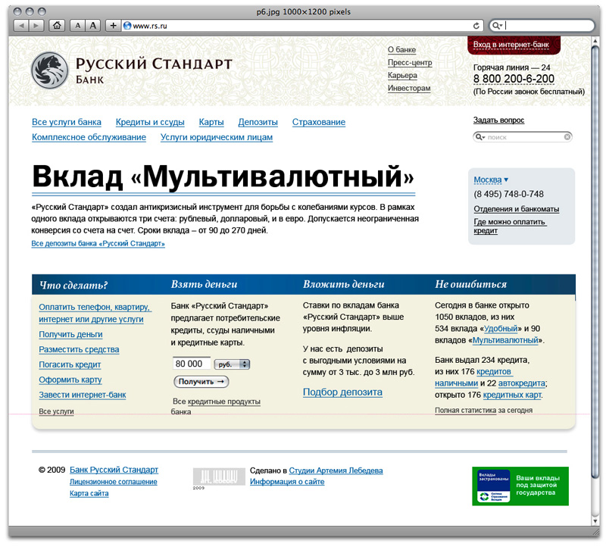The width and height of the screenshot is (606, 547).
Task: Click the browser Forward arrow button
Action: point(37,25)
